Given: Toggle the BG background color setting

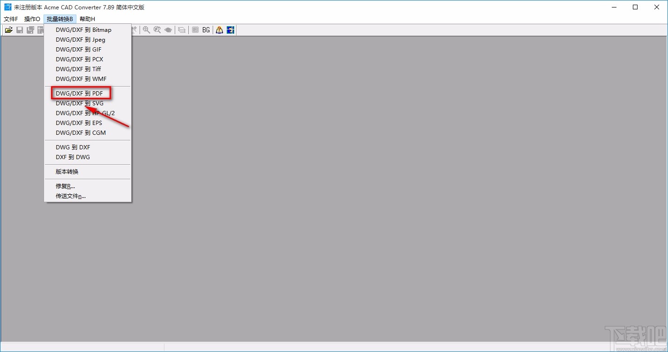Looking at the screenshot, I should 206,29.
